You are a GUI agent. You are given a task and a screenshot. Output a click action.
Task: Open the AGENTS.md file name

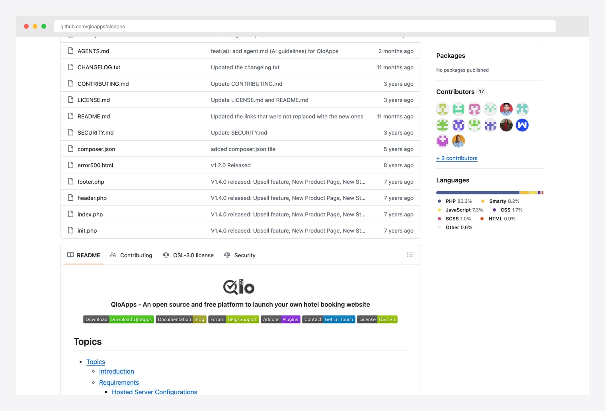[94, 51]
